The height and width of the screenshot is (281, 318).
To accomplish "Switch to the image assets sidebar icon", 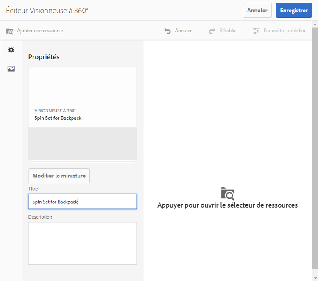I will click(x=11, y=69).
